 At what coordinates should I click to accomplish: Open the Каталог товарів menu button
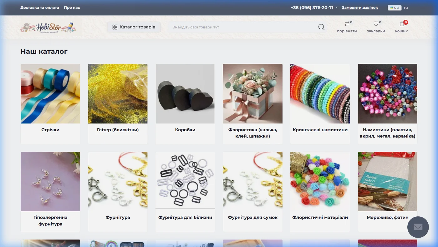pos(134,27)
